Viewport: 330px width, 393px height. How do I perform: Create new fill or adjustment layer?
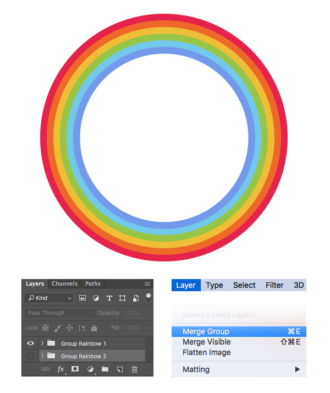coord(90,369)
